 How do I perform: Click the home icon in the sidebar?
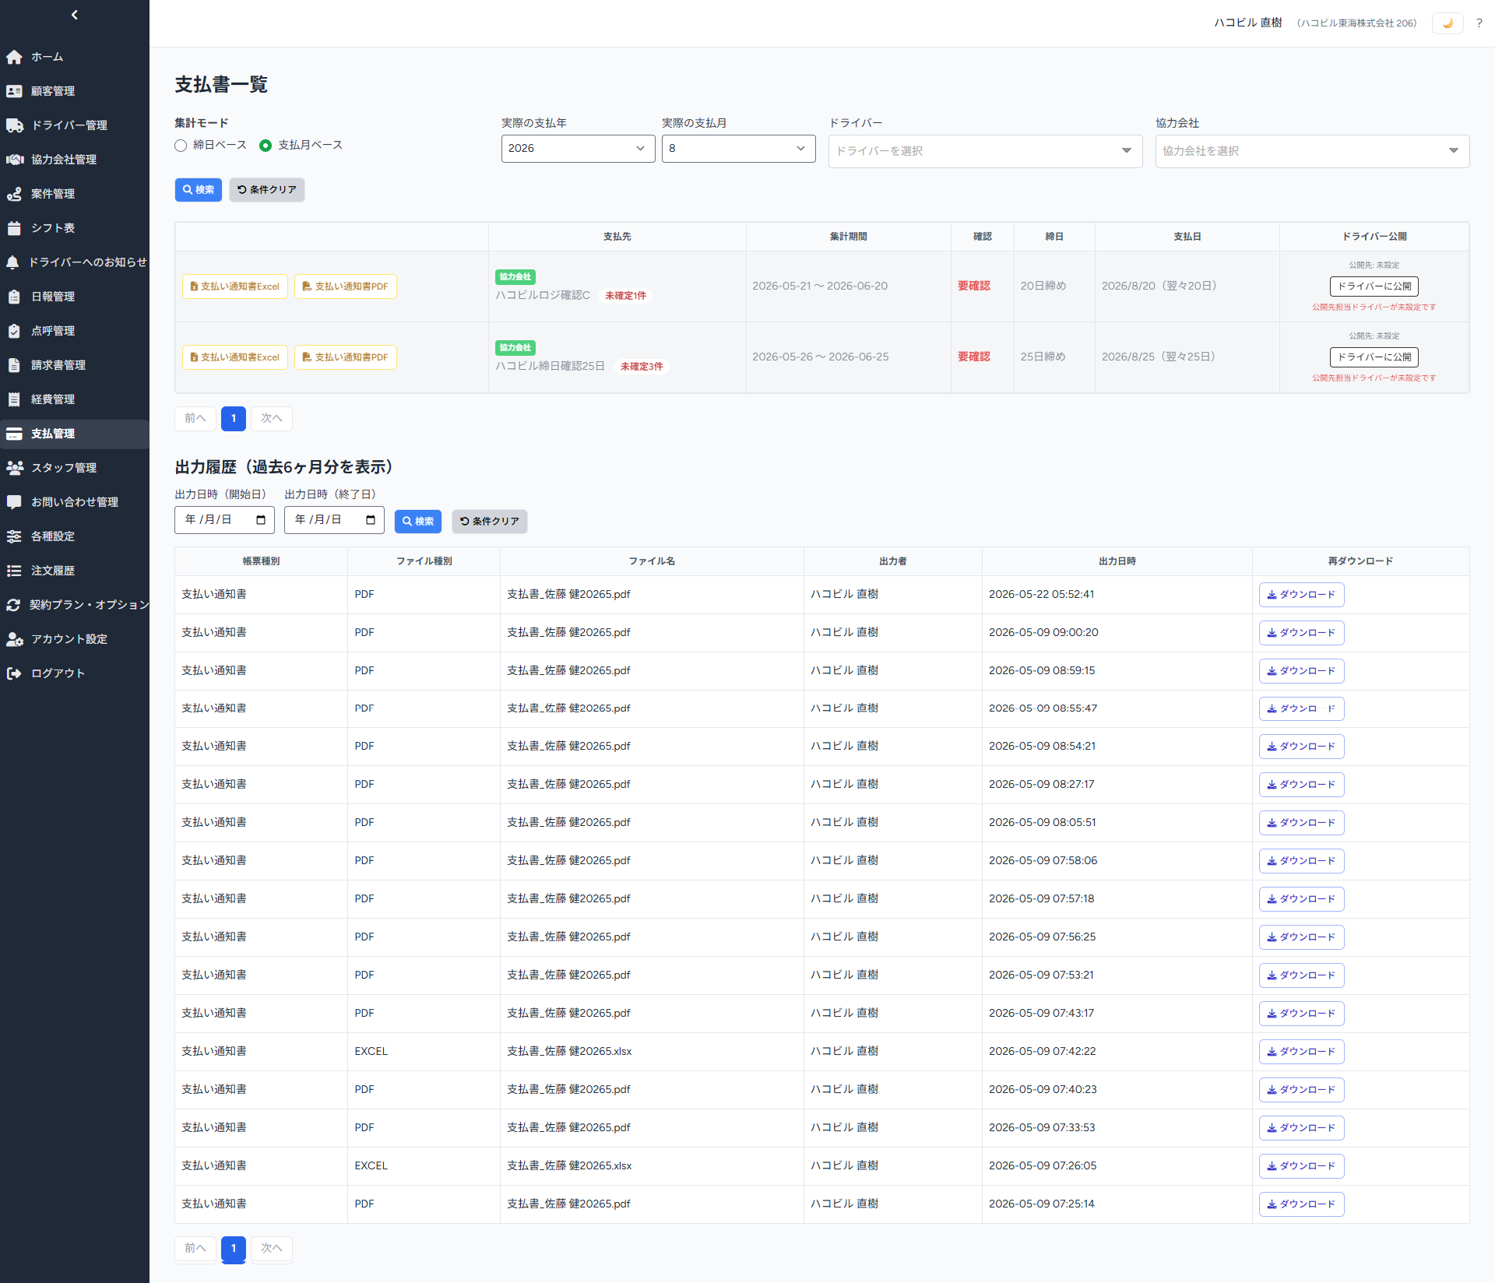(x=14, y=57)
